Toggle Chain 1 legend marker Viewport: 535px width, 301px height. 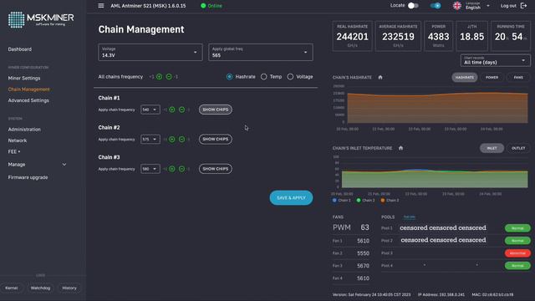(x=334, y=201)
